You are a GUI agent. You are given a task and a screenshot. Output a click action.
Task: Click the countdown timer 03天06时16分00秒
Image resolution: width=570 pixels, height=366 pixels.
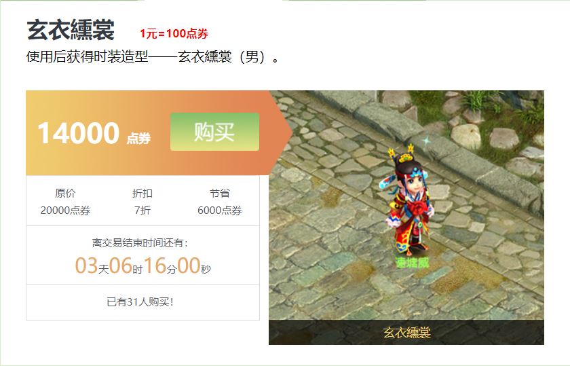coord(143,266)
